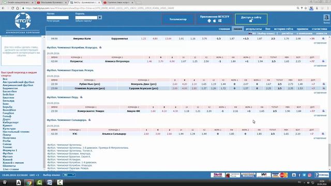Click the Instagram social icon
Image resolution: width=331 pixels, height=186 pixels.
click(309, 175)
